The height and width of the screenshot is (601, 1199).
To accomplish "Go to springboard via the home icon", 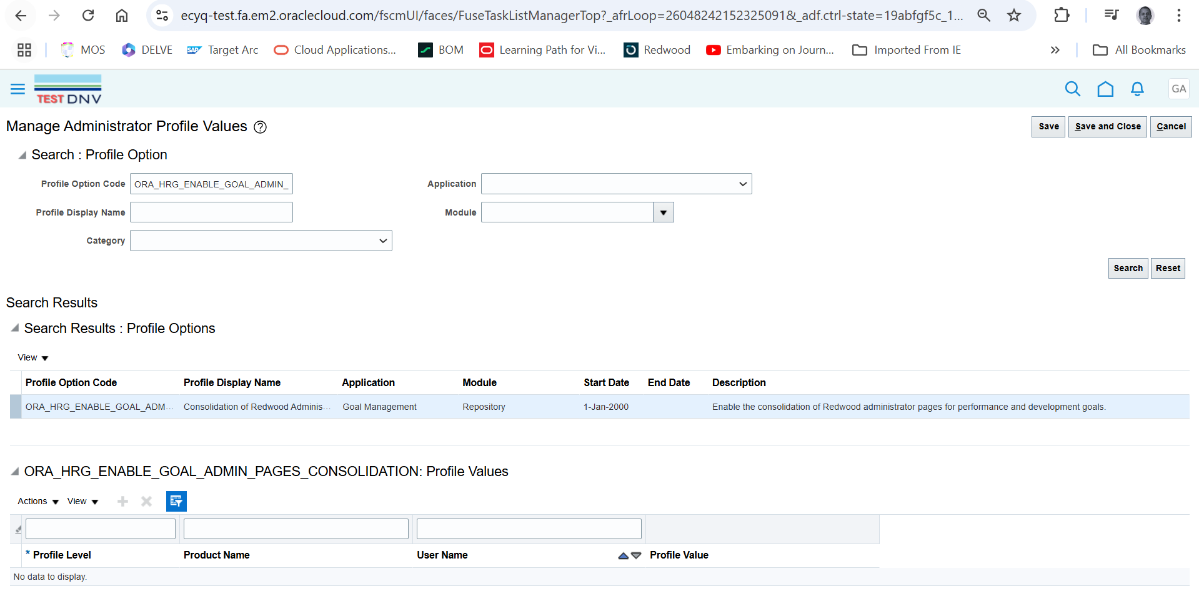I will [x=1105, y=89].
